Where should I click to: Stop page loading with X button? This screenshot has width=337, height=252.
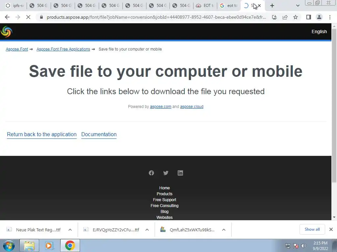click(28, 17)
